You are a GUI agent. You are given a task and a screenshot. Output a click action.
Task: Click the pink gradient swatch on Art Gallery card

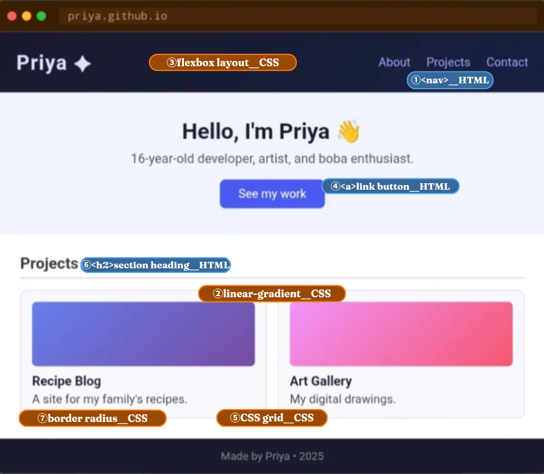tap(401, 334)
